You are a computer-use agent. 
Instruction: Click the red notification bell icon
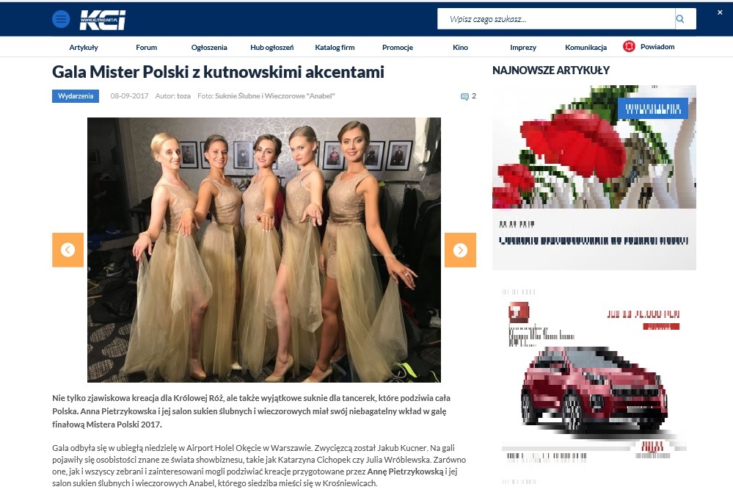[630, 46]
